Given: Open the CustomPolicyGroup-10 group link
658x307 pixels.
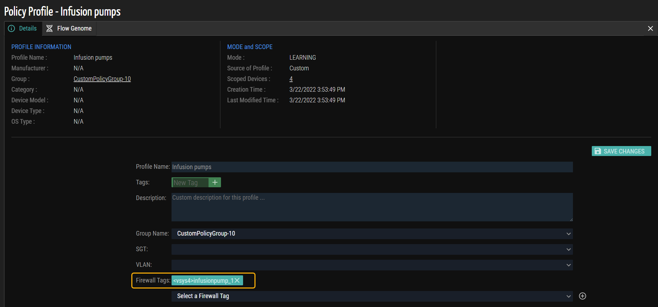Looking at the screenshot, I should [102, 79].
